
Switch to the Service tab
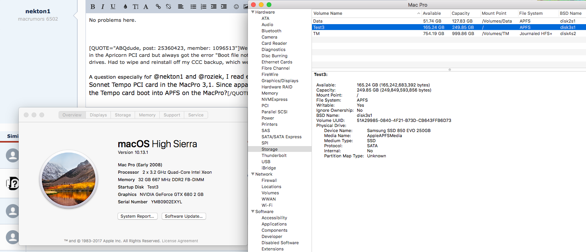[196, 115]
